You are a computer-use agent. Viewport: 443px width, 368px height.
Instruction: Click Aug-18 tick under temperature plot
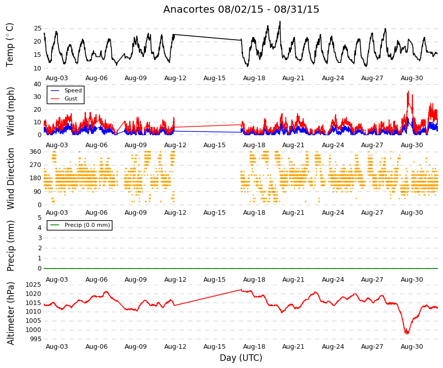(x=254, y=78)
